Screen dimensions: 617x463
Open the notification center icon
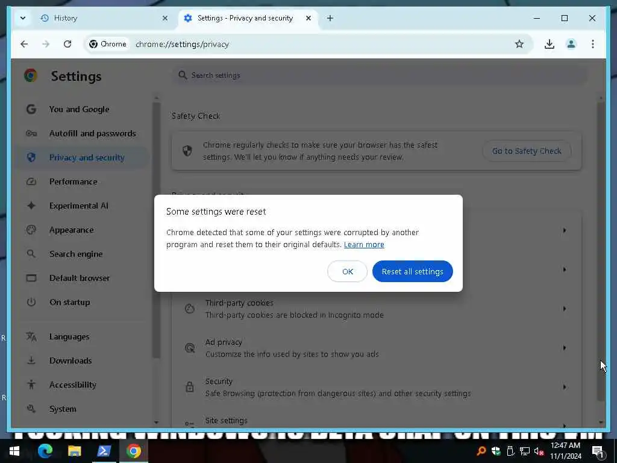[598, 452]
